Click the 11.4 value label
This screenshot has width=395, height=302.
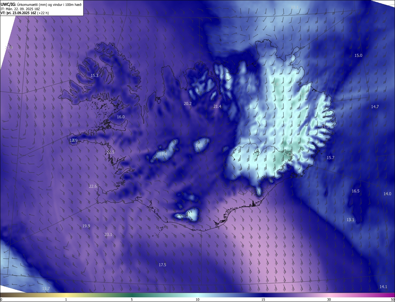[x=163, y=154]
